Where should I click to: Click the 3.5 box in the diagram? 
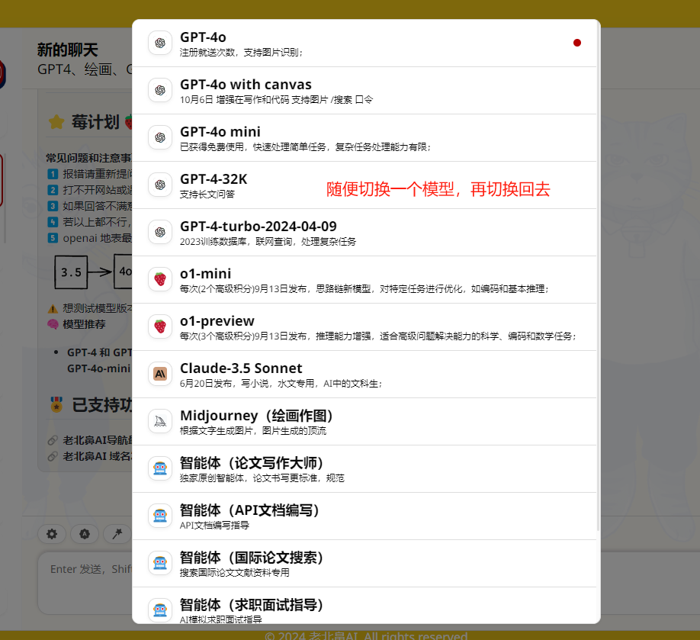(71, 272)
